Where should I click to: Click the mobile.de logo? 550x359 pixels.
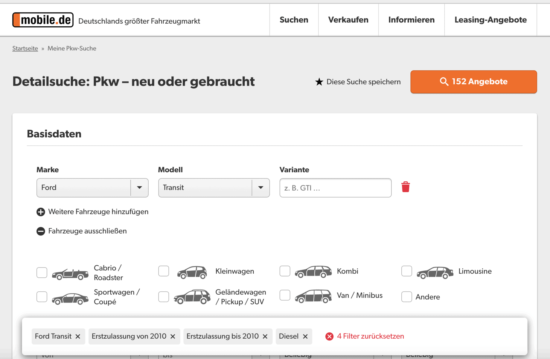[x=43, y=20]
